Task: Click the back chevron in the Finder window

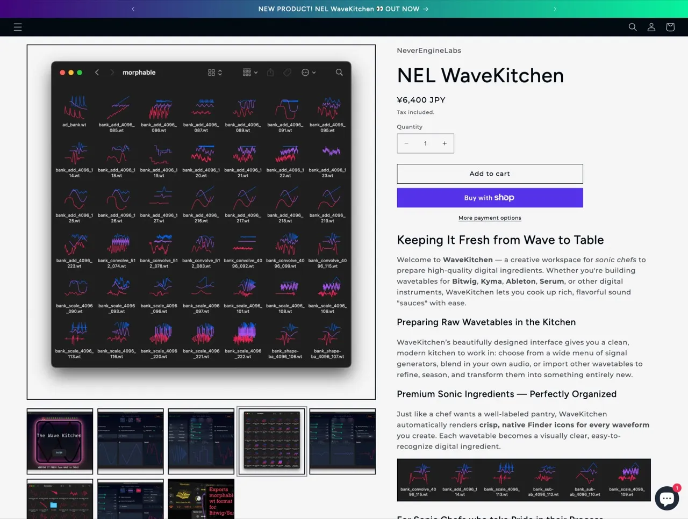Action: pos(97,72)
